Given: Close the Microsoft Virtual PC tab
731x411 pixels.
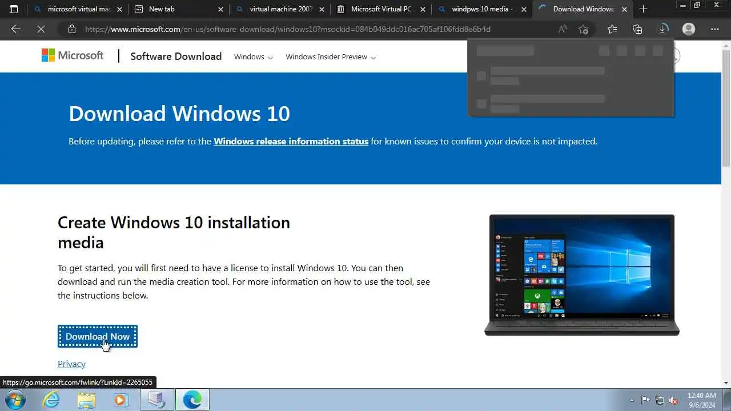Looking at the screenshot, I should click(x=423, y=9).
